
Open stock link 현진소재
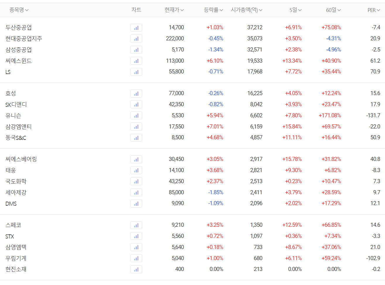tap(16, 269)
